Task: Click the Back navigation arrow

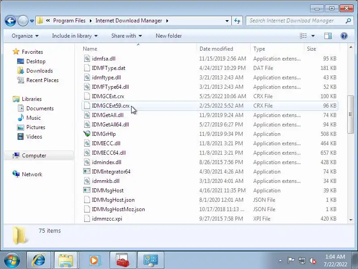Action: (10, 21)
